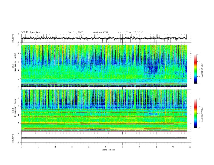
Task: Click the ch.3 voltage flat black trace
Action: pos(104,138)
